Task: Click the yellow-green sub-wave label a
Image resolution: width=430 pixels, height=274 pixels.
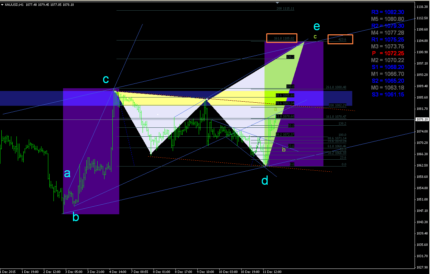Action: tap(275, 109)
